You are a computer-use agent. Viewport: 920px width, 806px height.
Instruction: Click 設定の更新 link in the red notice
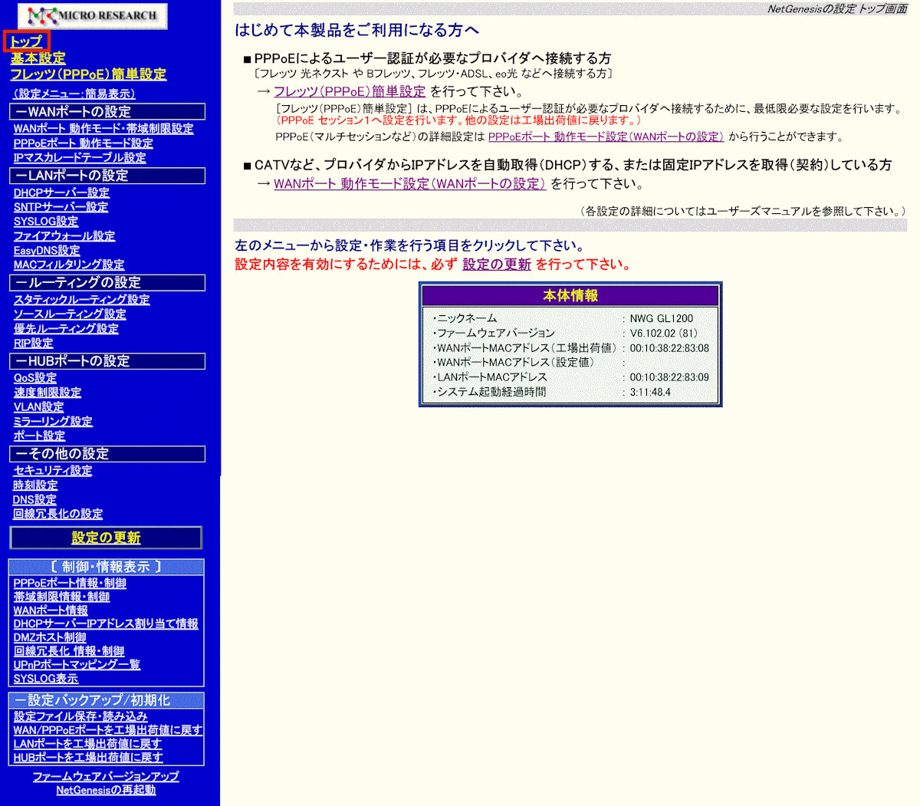point(497,265)
